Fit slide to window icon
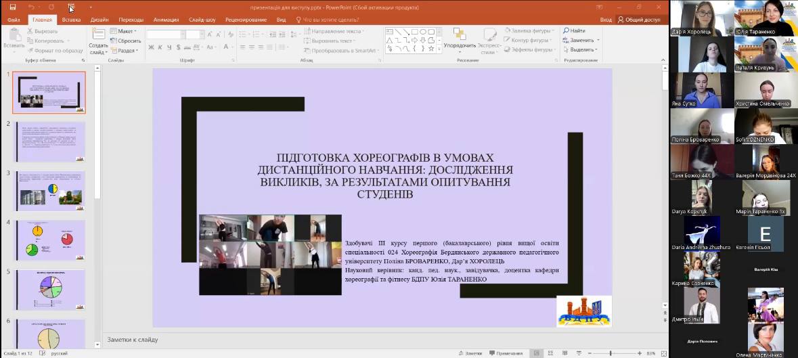Screen dimensions: 798x358 (x=663, y=353)
